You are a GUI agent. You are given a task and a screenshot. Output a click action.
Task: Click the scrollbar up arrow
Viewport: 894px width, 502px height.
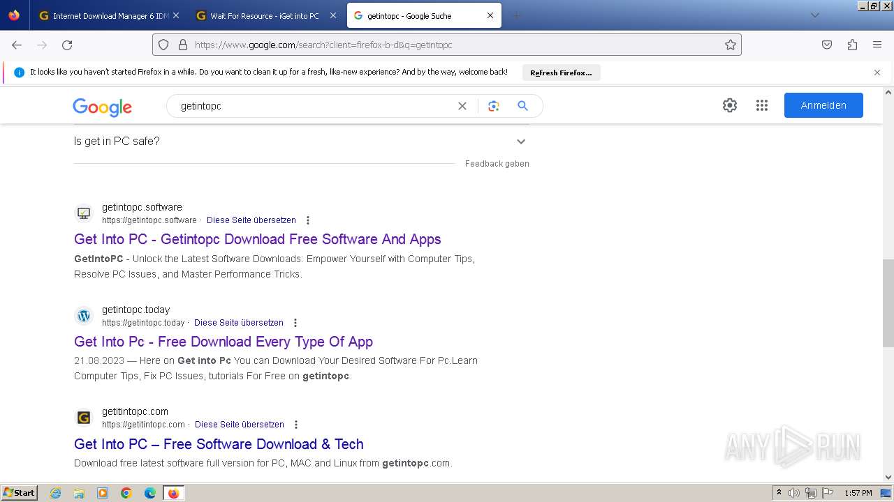(888, 92)
